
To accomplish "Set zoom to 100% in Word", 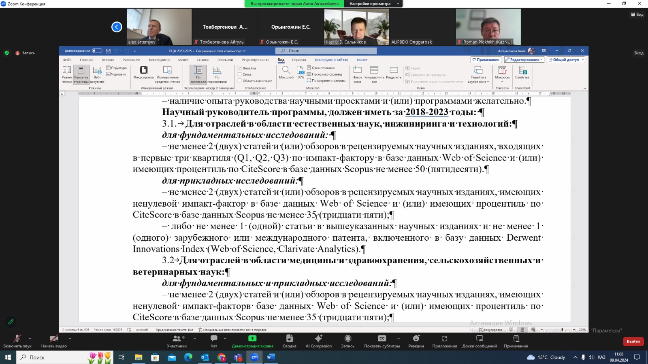I will (300, 72).
